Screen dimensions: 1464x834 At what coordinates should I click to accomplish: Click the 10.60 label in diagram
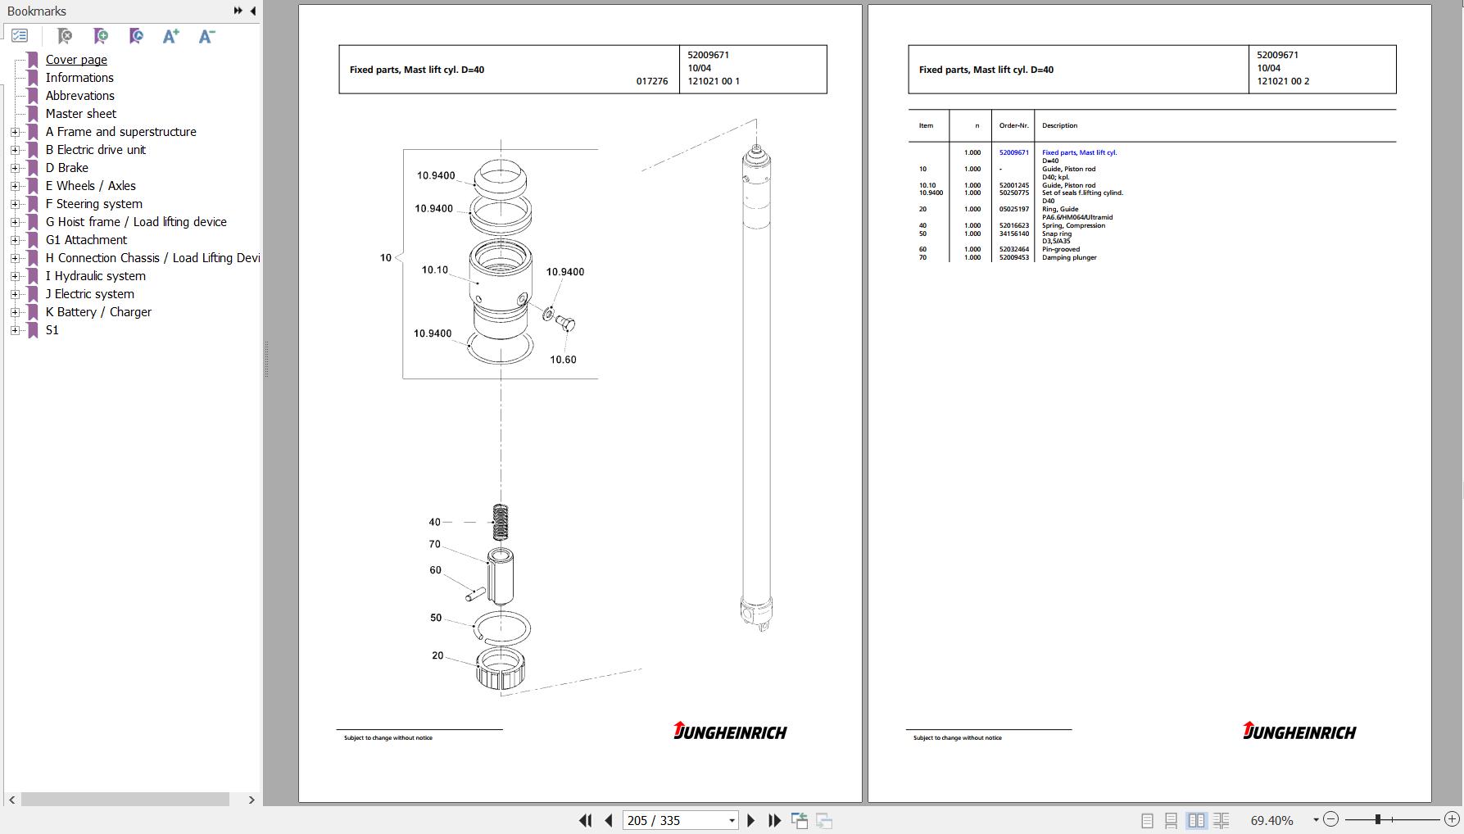click(563, 360)
